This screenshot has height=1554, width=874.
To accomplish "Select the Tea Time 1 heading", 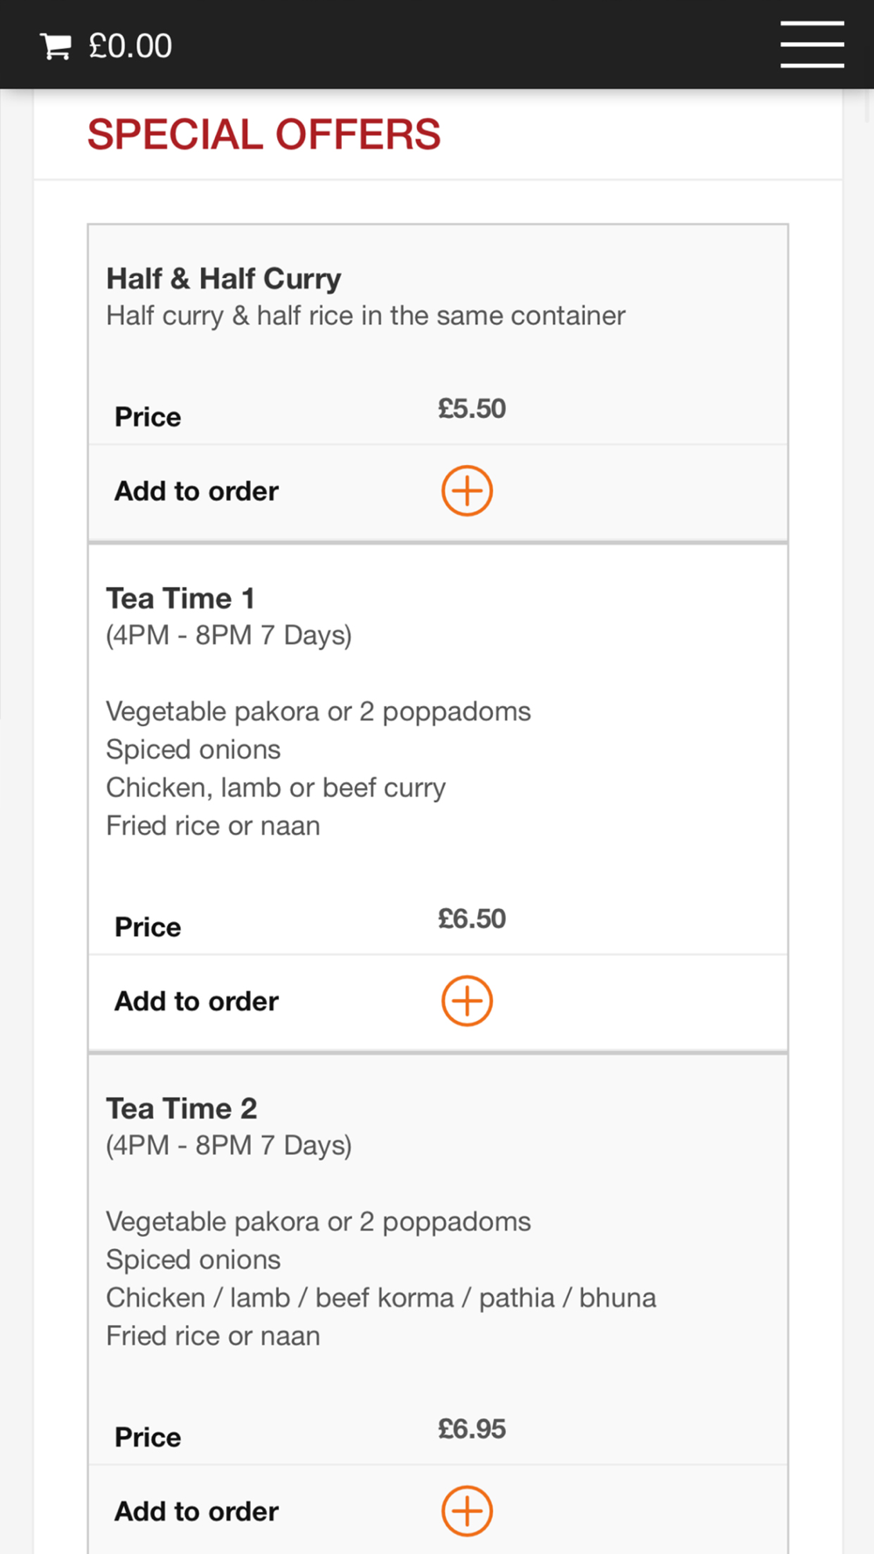I will pyautogui.click(x=180, y=599).
